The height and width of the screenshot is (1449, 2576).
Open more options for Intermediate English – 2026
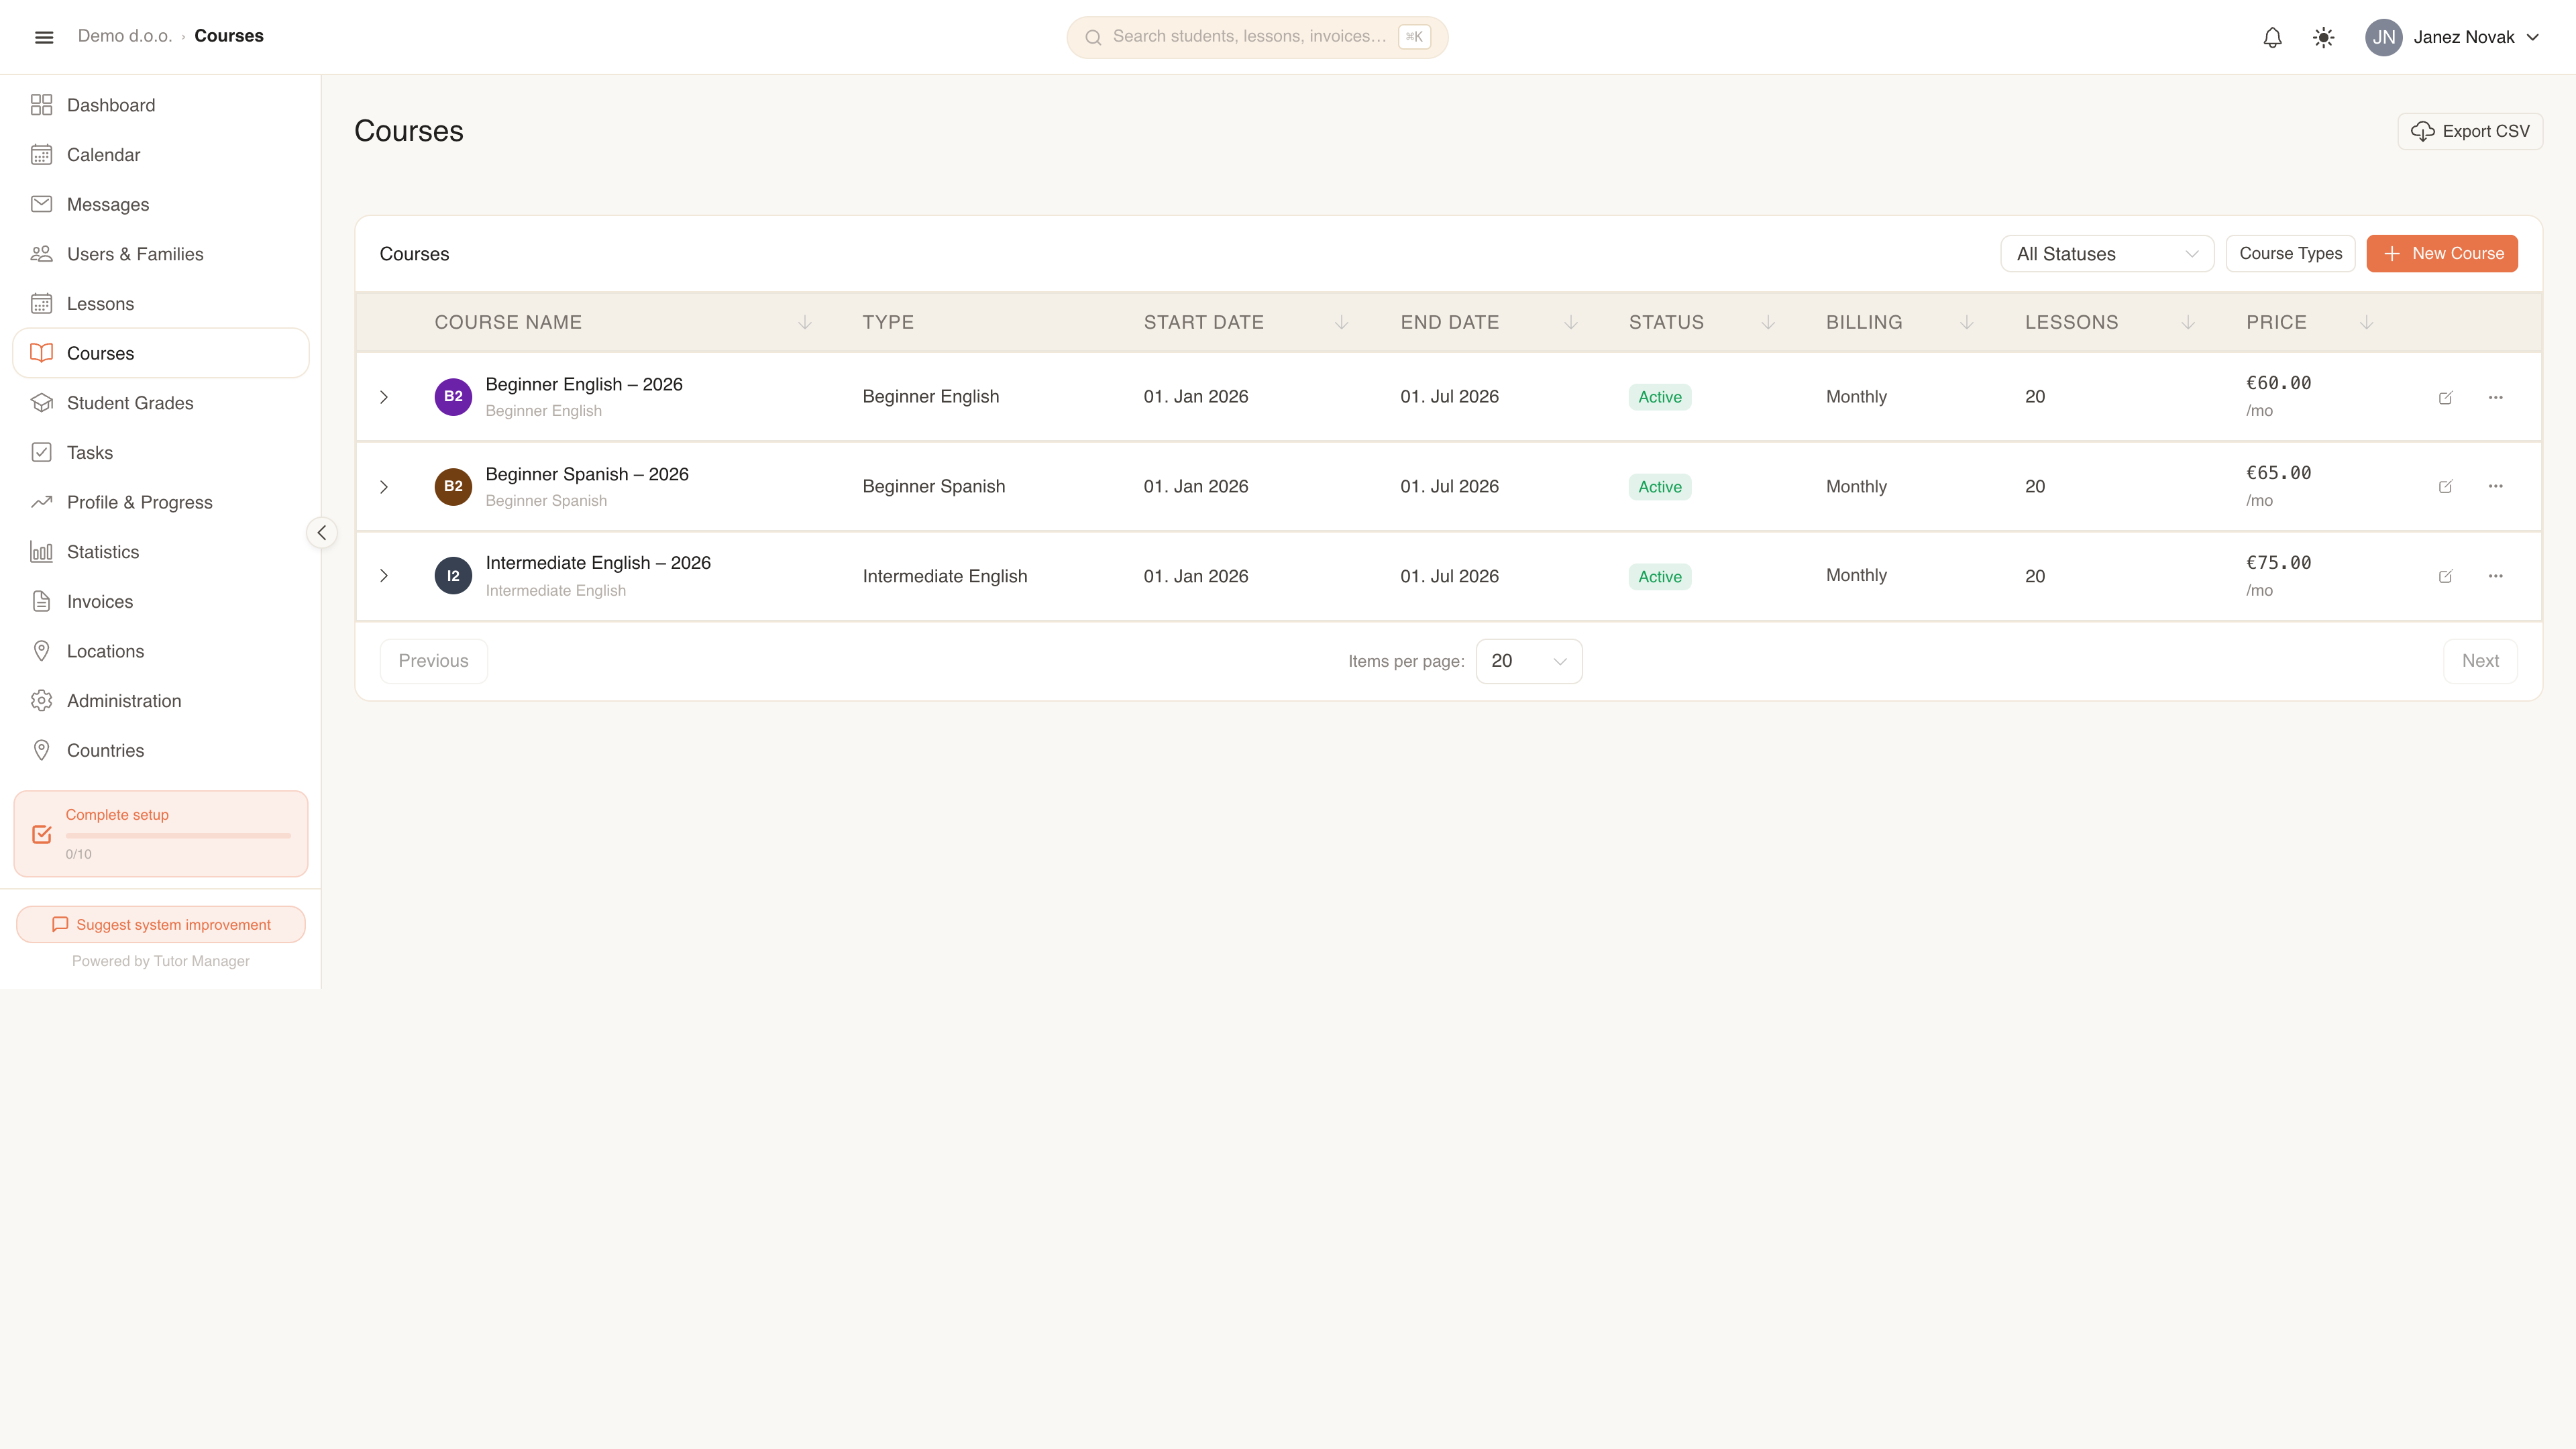coord(2495,576)
